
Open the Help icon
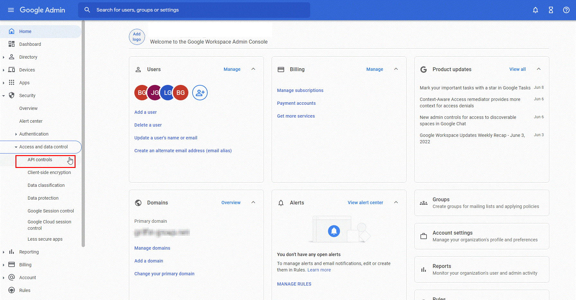click(566, 10)
